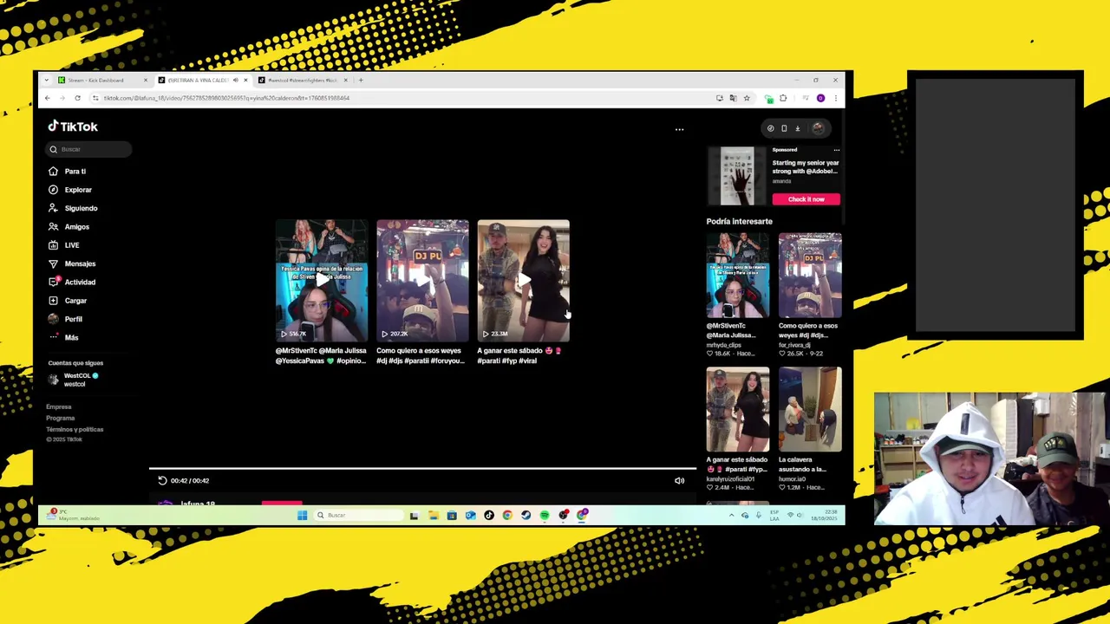Open the browser extensions puzzle menu

point(783,98)
